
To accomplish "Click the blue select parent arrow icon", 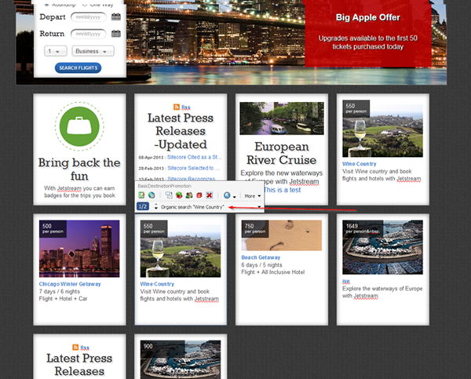I will (x=227, y=195).
